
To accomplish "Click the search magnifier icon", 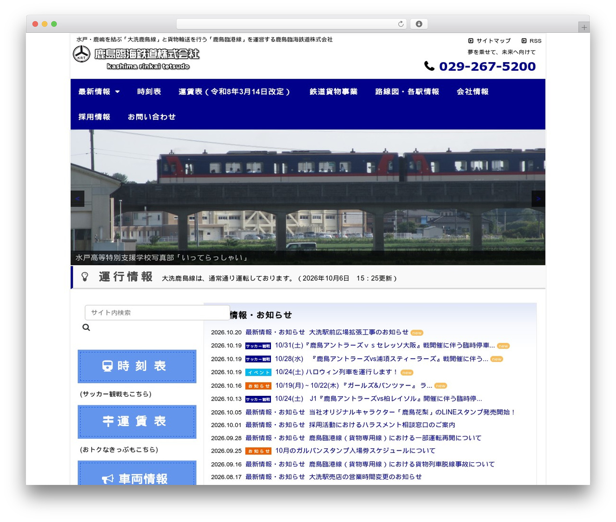I will point(86,327).
